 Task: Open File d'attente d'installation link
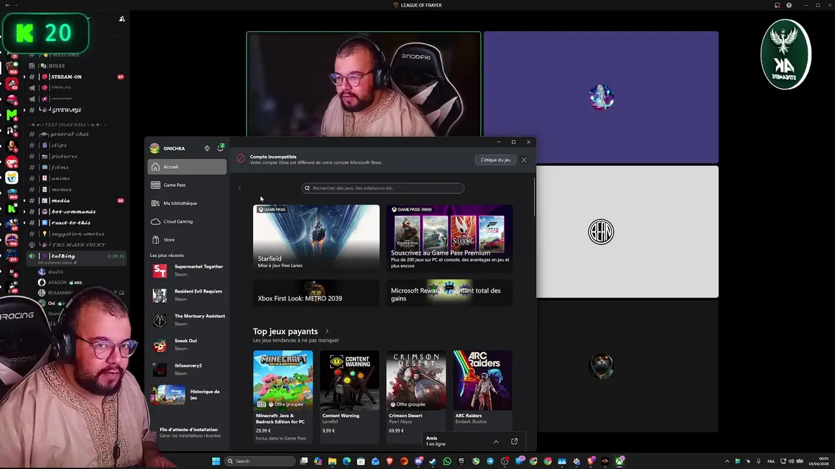click(190, 433)
